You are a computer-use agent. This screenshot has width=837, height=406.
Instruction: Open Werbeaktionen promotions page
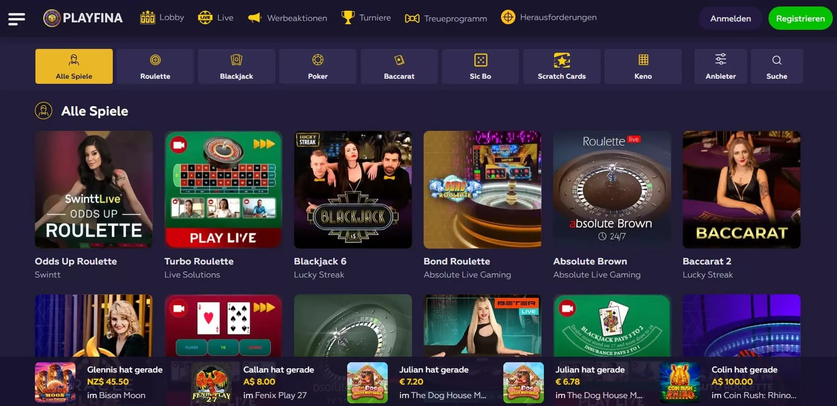(x=288, y=18)
